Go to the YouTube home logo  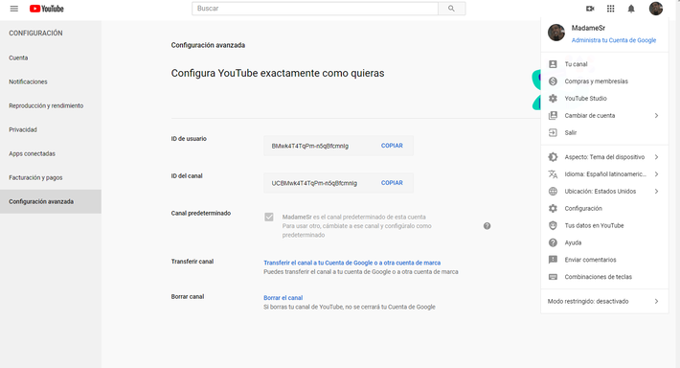(x=46, y=9)
